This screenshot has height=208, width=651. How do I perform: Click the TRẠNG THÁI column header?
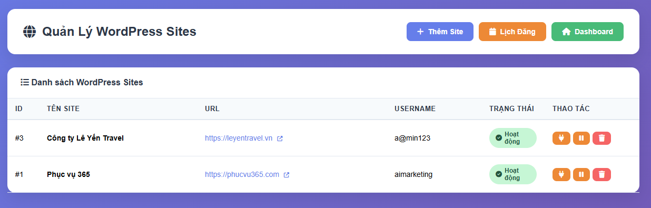pos(511,108)
